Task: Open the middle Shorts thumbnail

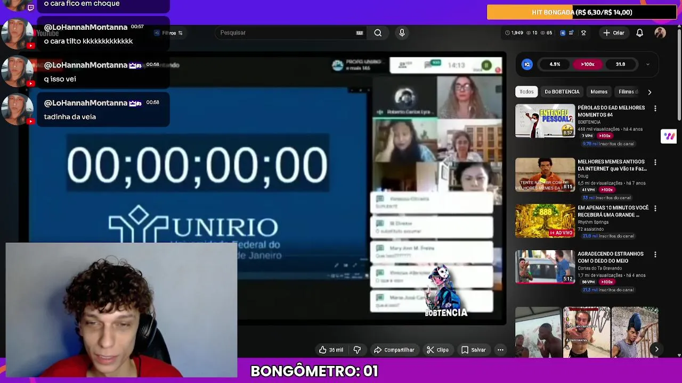Action: coord(587,332)
